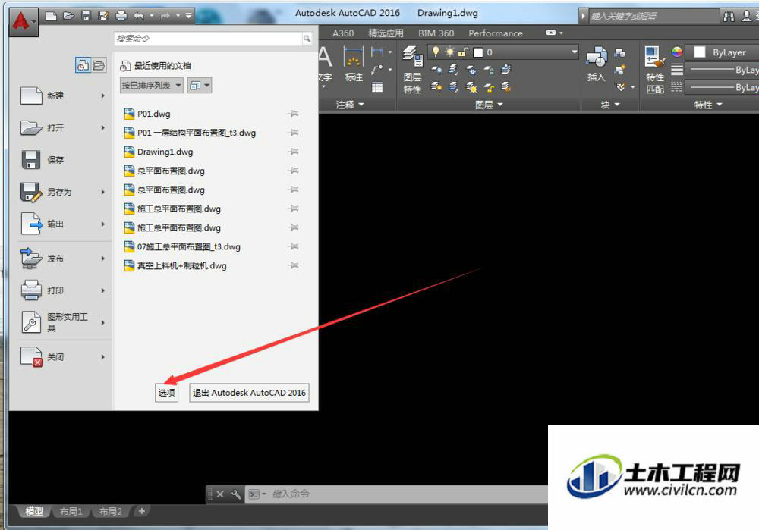759x530 pixels.
Task: Toggle layer lock icon in layer dropdown
Action: pos(464,52)
